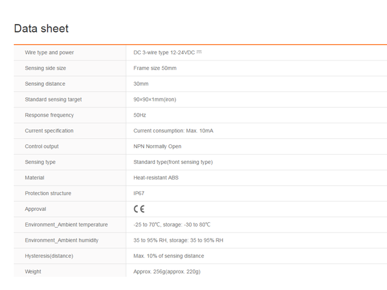Click the Heat-resistant ABS material value
Screen dimensions: 387x290
coord(156,178)
